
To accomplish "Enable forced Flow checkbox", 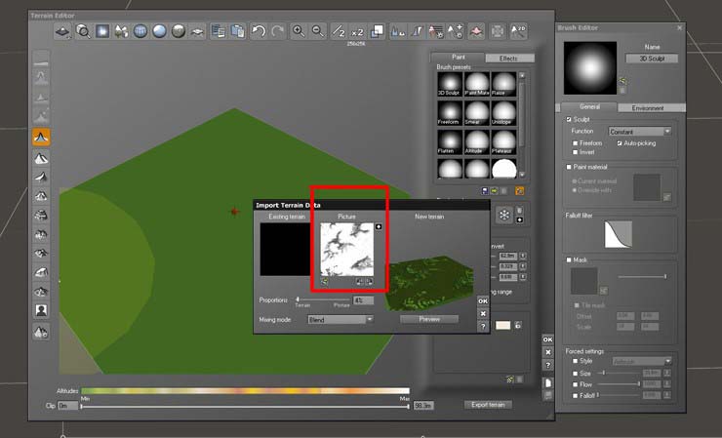I will point(575,384).
